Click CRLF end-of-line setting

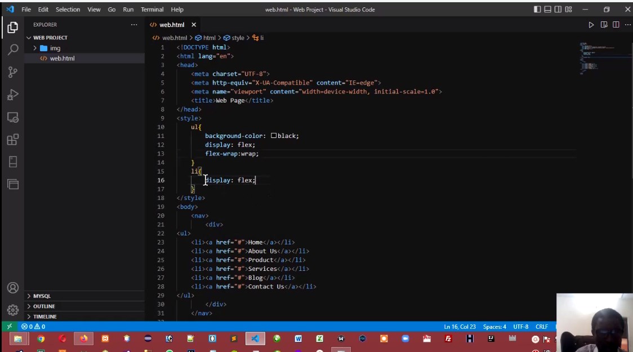coord(542,327)
